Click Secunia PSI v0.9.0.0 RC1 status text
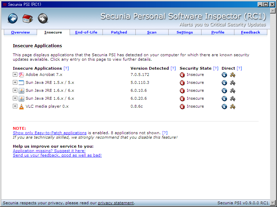This screenshot has height=207, width=277. click(x=243, y=203)
